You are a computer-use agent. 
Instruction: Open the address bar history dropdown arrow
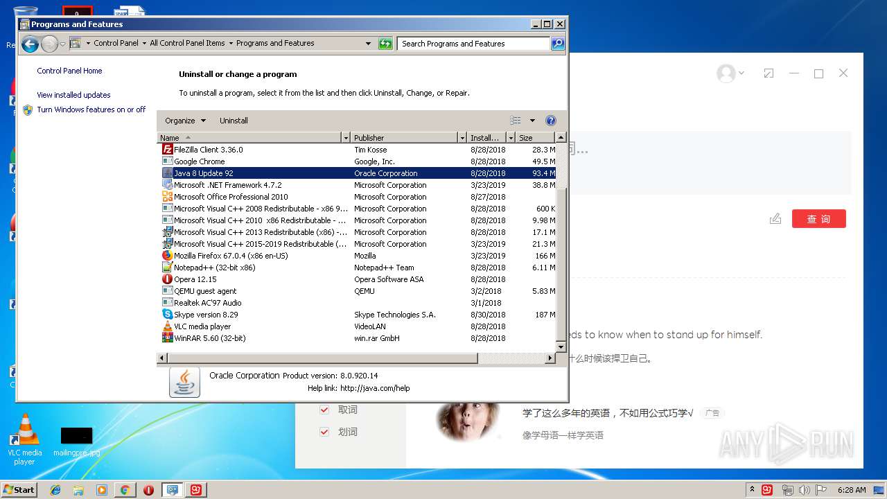coord(368,44)
